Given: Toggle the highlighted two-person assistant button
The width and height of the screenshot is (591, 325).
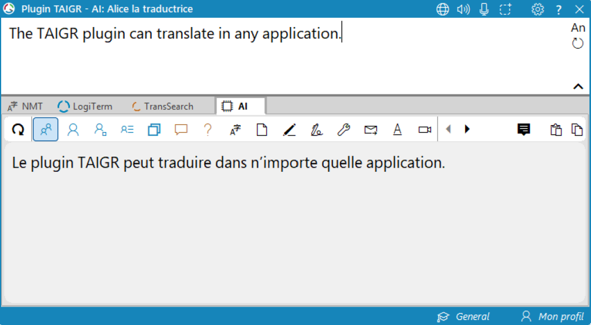Looking at the screenshot, I should 46,130.
